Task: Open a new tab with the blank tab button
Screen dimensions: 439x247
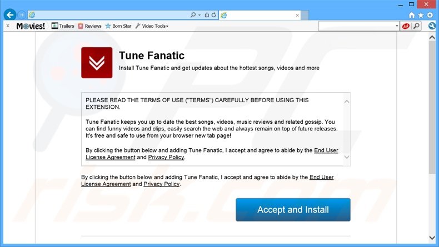Action: point(305,15)
